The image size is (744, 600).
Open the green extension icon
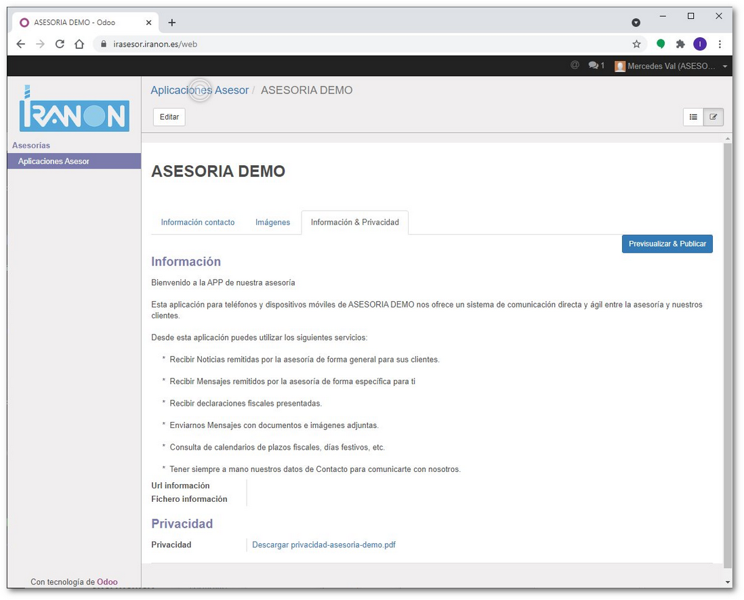(661, 44)
